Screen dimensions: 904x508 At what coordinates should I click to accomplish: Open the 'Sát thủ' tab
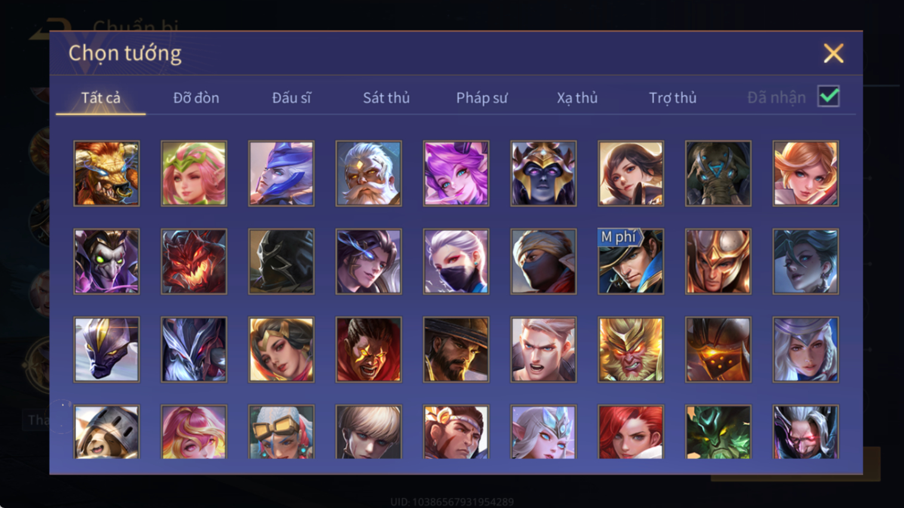[x=386, y=98]
